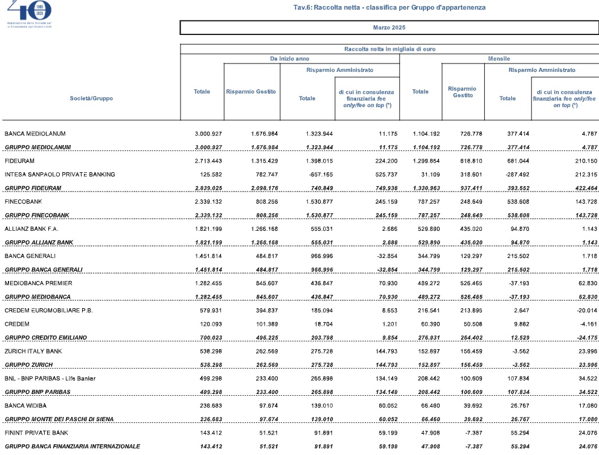The width and height of the screenshot is (599, 455).
Task: Select the 'GRUPPO ZURICH' row label
Action: click(x=28, y=365)
